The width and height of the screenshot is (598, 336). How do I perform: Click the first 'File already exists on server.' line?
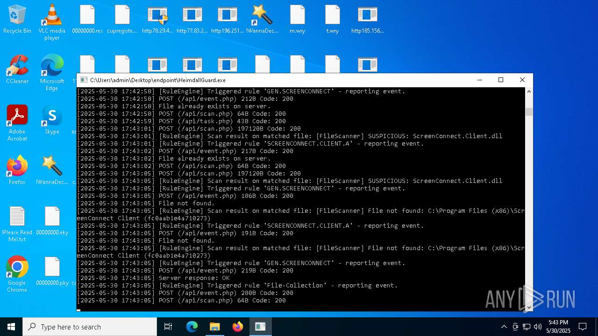(174, 106)
